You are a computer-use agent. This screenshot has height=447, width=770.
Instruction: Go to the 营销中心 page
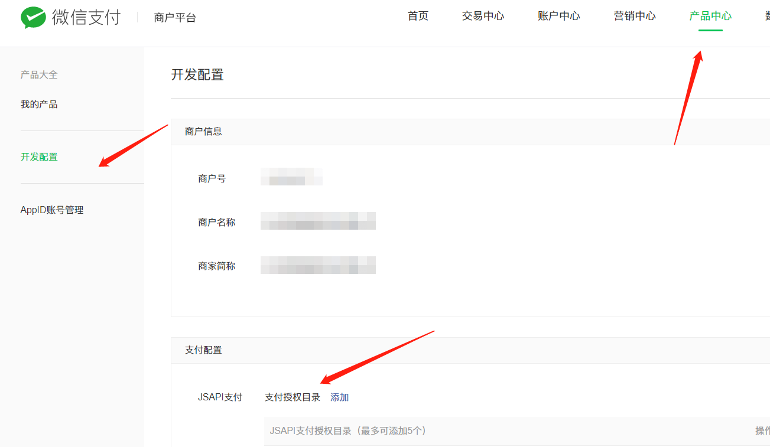[x=635, y=16]
